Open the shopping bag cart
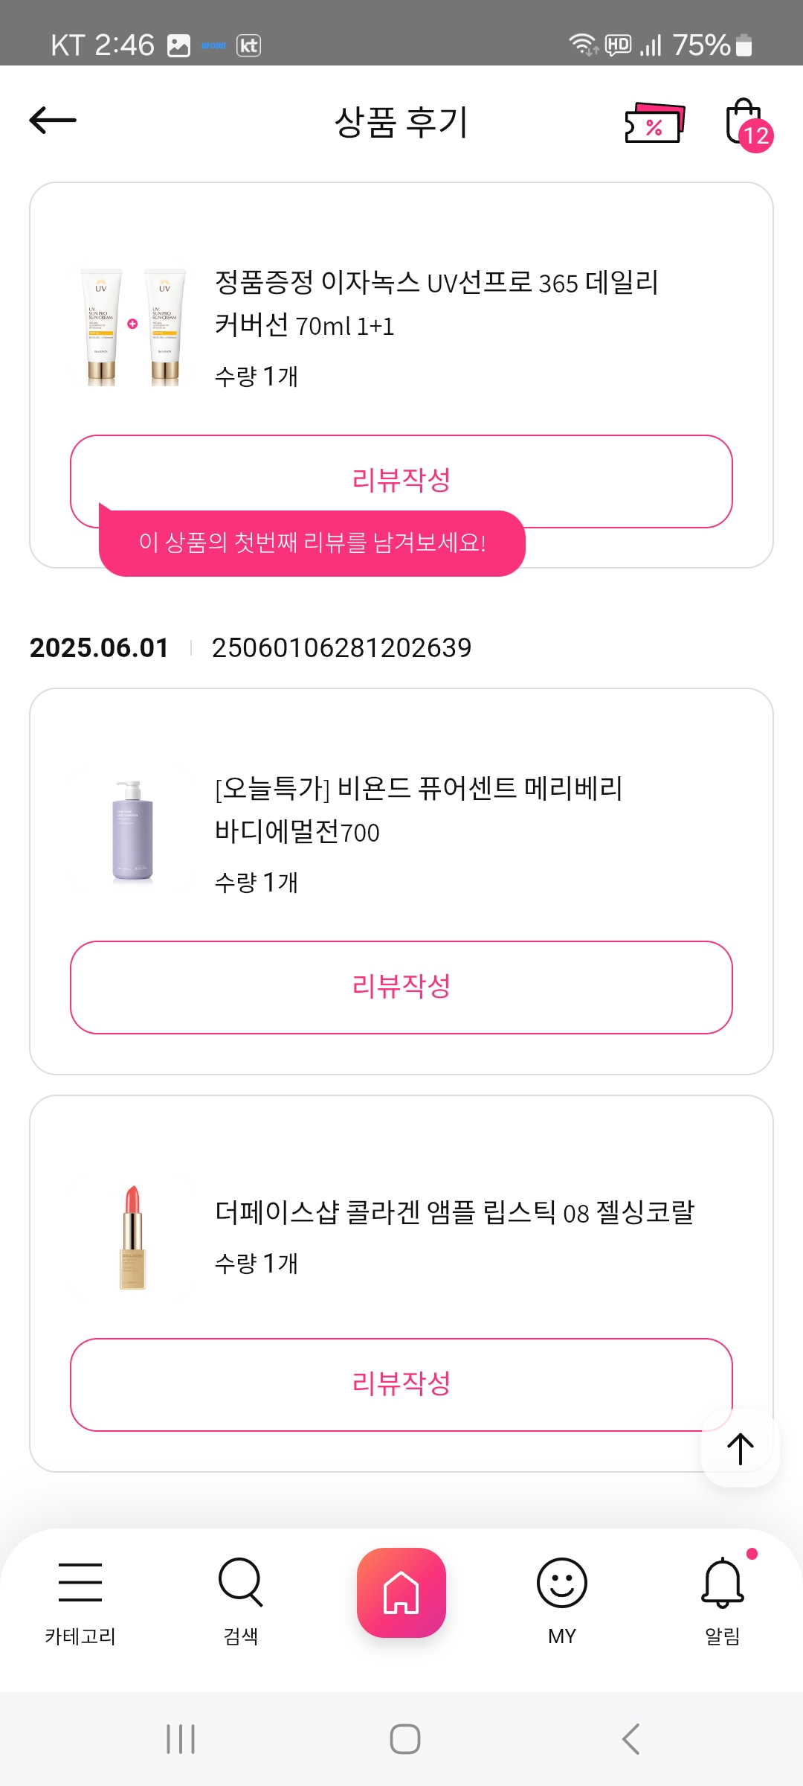 pyautogui.click(x=745, y=123)
